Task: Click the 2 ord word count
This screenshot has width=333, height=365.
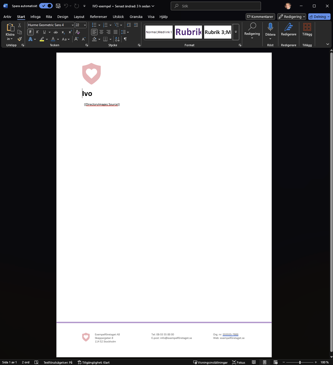Action: pyautogui.click(x=26, y=362)
